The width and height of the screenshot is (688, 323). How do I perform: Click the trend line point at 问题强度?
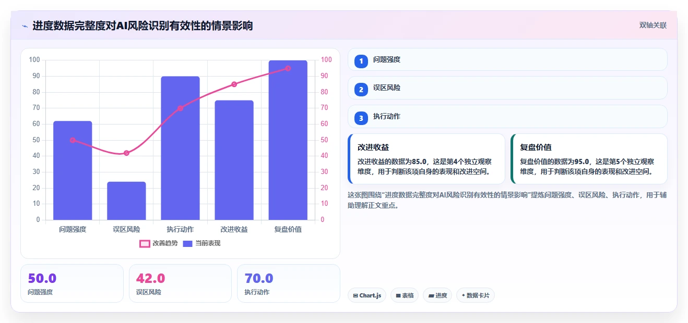(x=73, y=140)
